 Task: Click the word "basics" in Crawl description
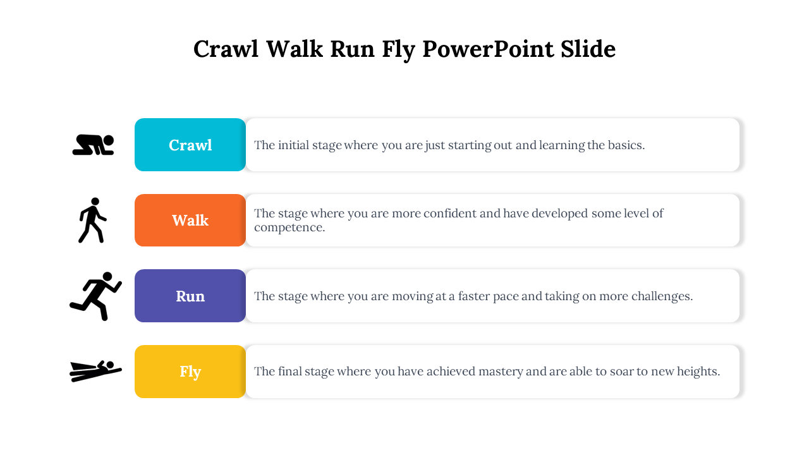point(626,145)
